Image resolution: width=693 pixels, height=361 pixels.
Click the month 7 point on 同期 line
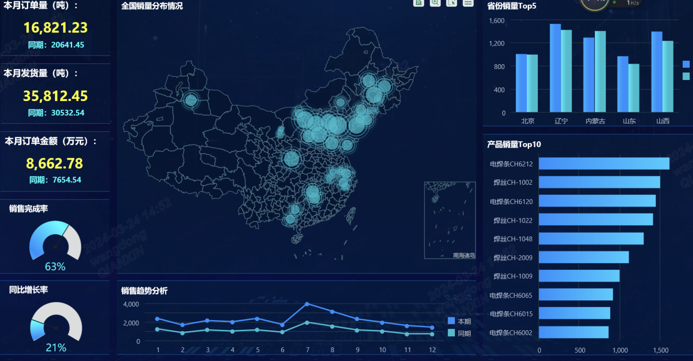pyautogui.click(x=307, y=323)
